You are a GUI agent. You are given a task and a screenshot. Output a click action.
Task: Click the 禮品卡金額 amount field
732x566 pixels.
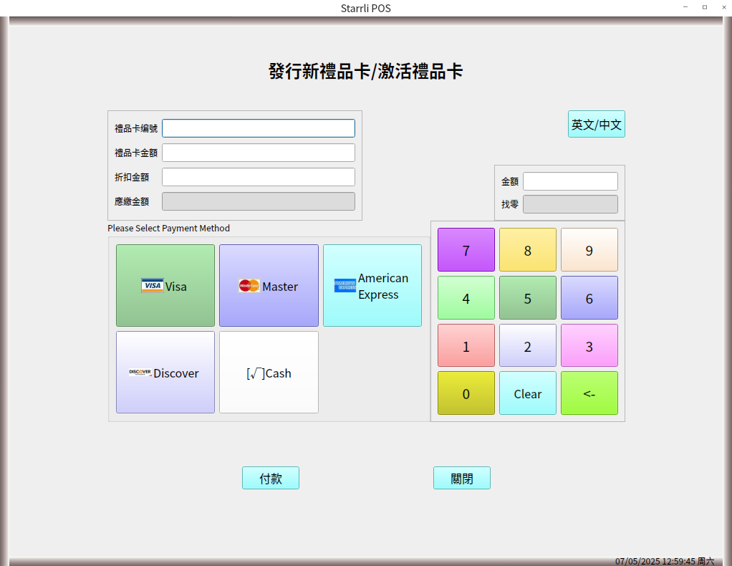pos(258,153)
